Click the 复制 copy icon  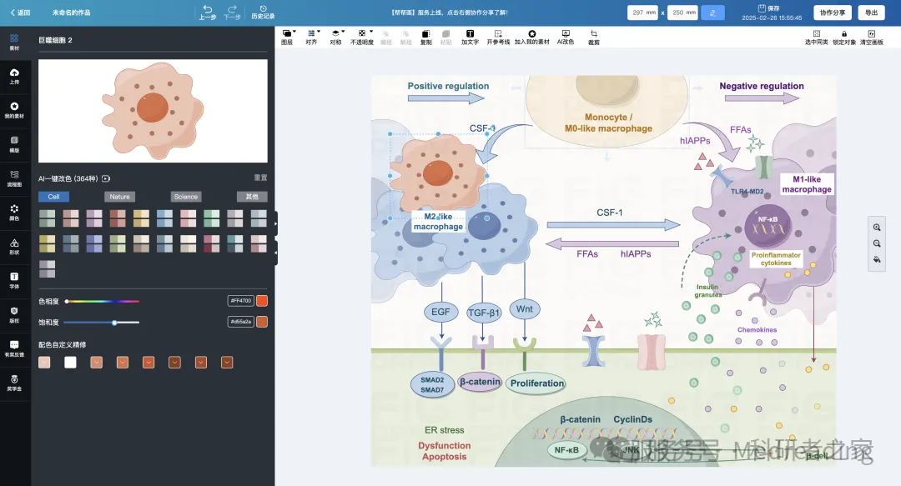[x=425, y=38]
